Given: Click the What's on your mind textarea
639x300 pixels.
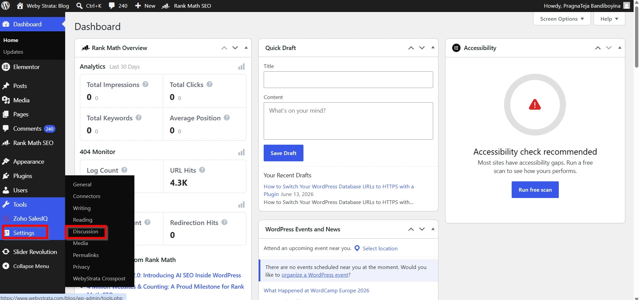Looking at the screenshot, I should tap(348, 121).
